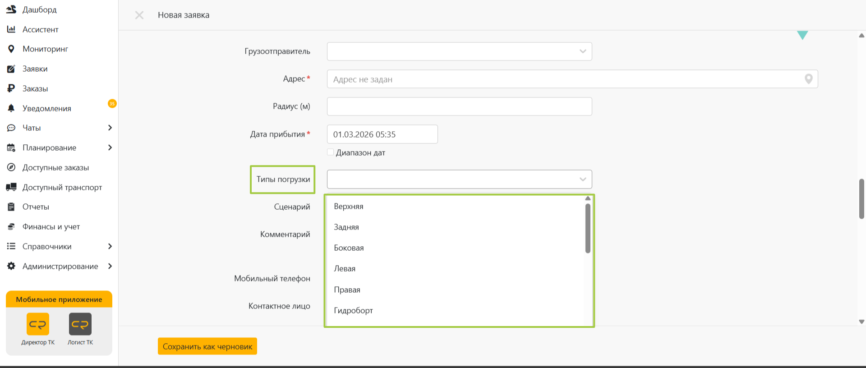Enable the Диапазон дат checkbox

pyautogui.click(x=331, y=152)
